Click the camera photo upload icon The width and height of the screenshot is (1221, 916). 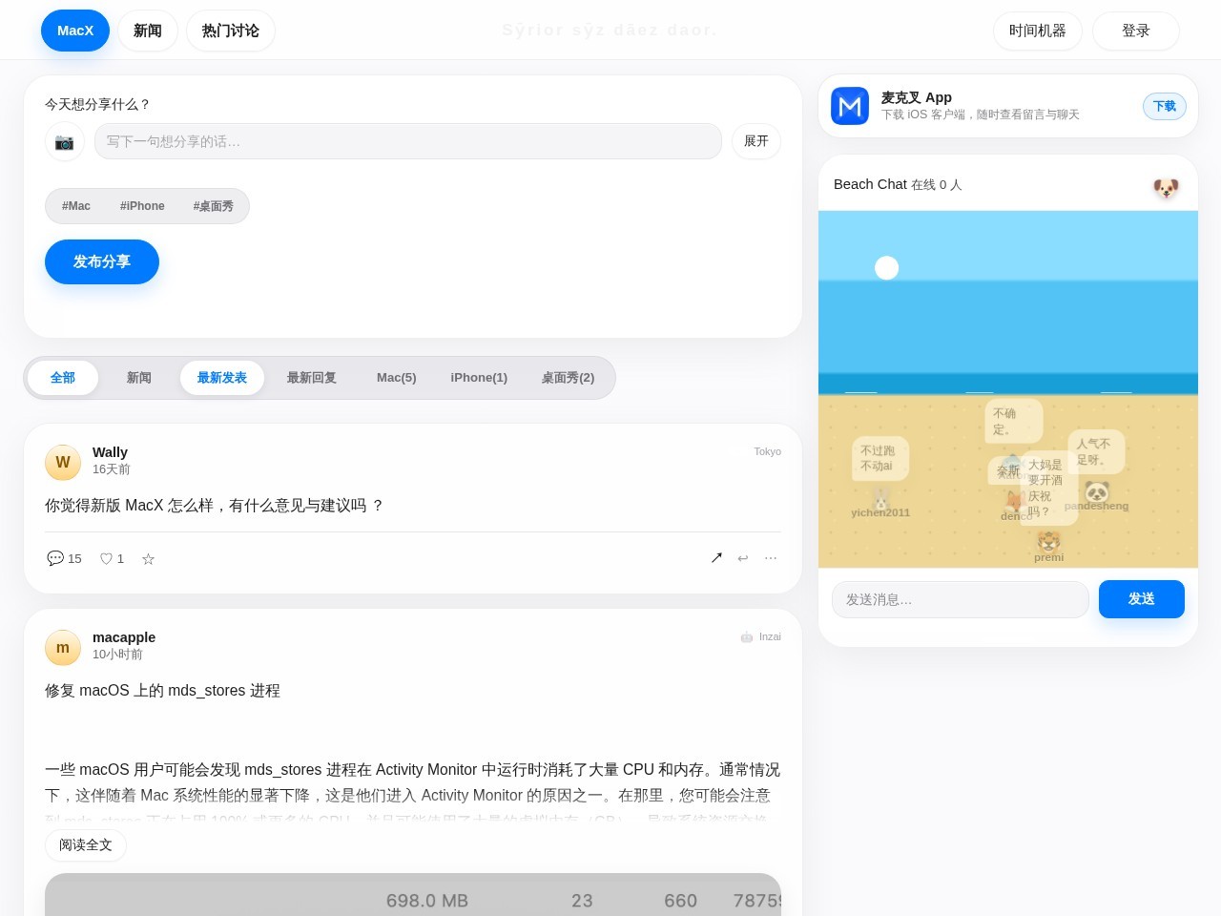pyautogui.click(x=64, y=141)
